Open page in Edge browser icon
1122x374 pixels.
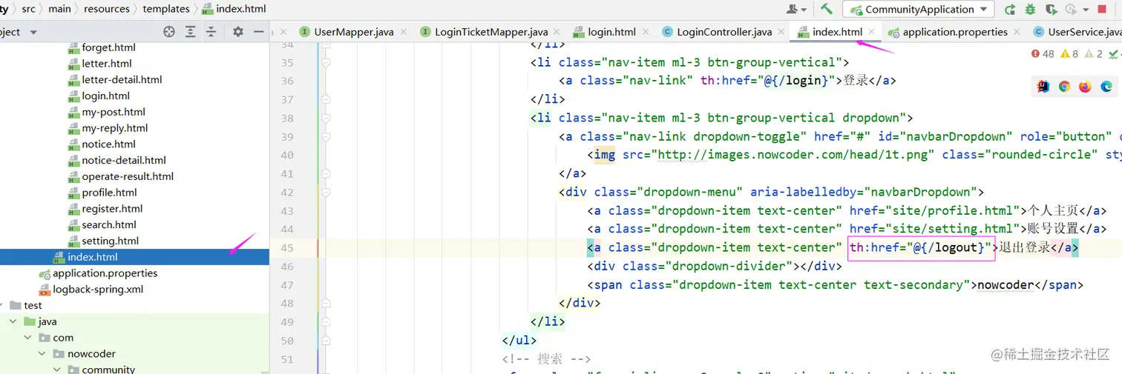[1106, 87]
